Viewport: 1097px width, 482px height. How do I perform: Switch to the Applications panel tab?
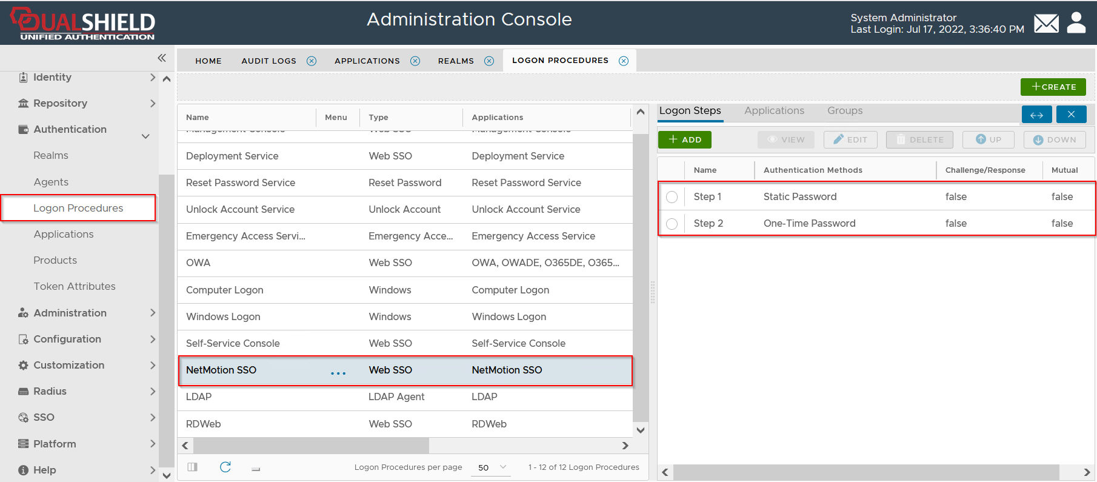(774, 111)
